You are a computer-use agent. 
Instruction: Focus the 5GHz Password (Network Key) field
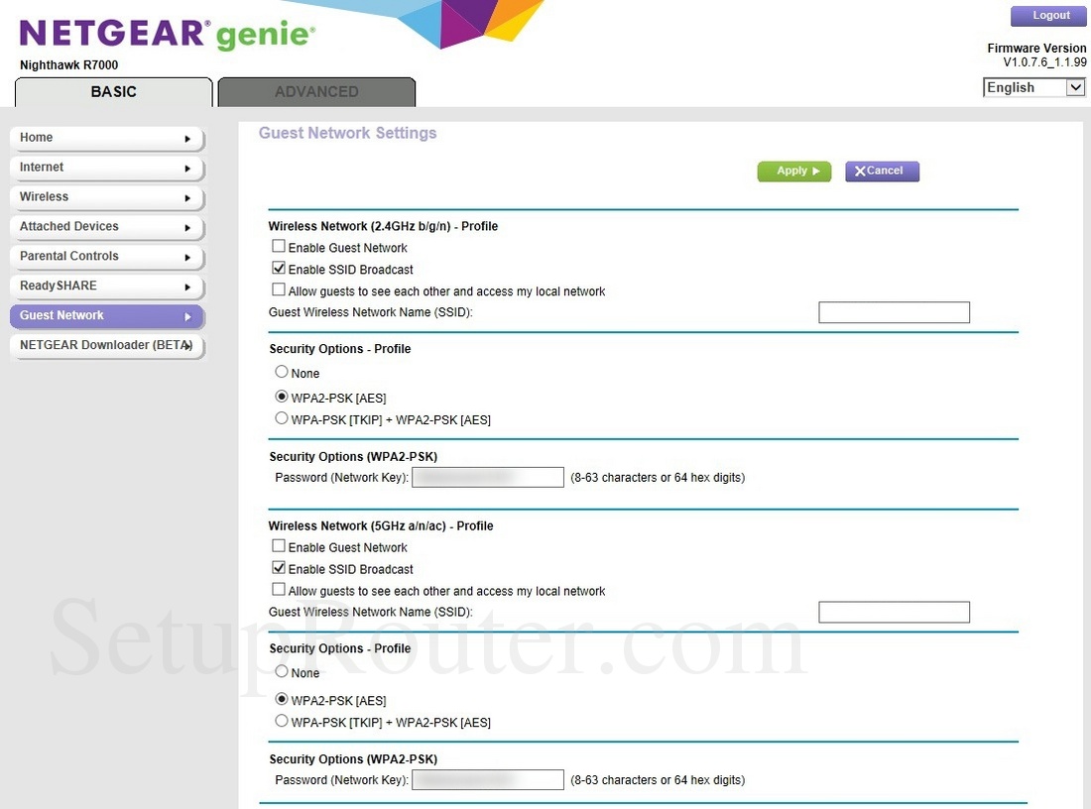488,780
